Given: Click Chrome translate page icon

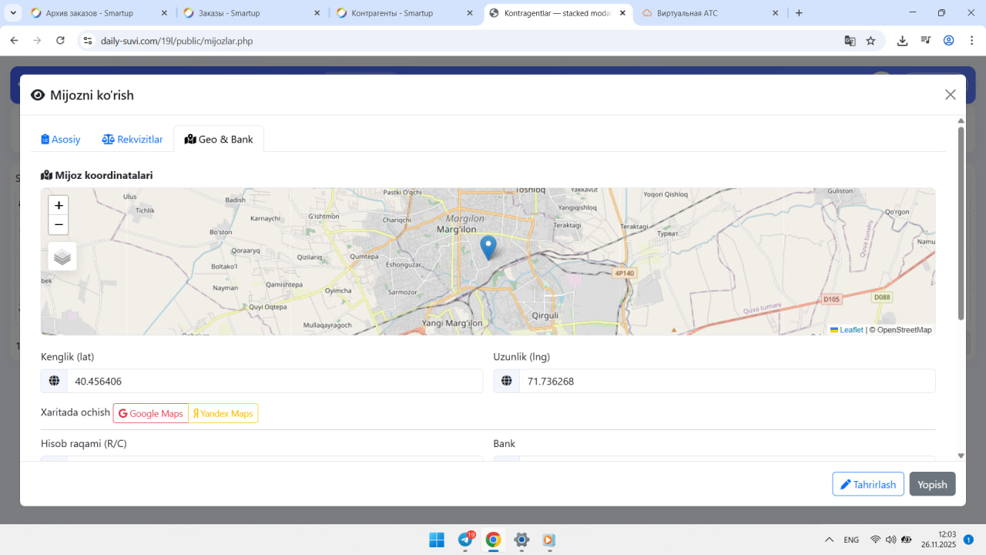Looking at the screenshot, I should coord(850,41).
